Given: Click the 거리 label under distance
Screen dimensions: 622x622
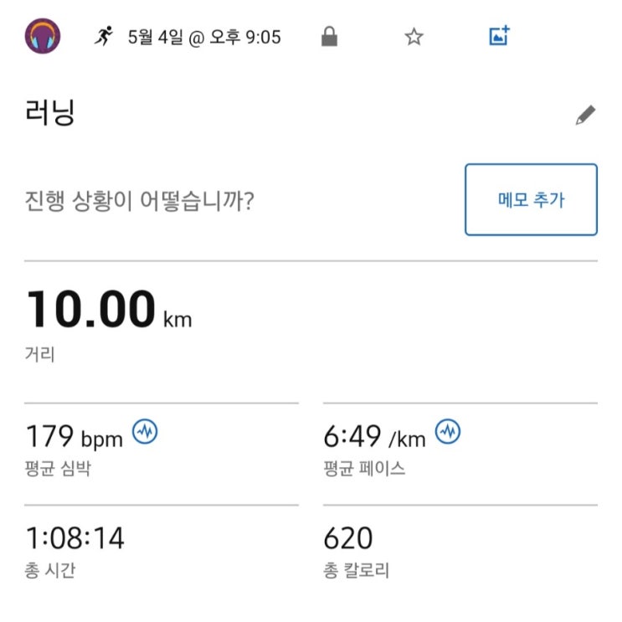Looking at the screenshot, I should pyautogui.click(x=39, y=354).
